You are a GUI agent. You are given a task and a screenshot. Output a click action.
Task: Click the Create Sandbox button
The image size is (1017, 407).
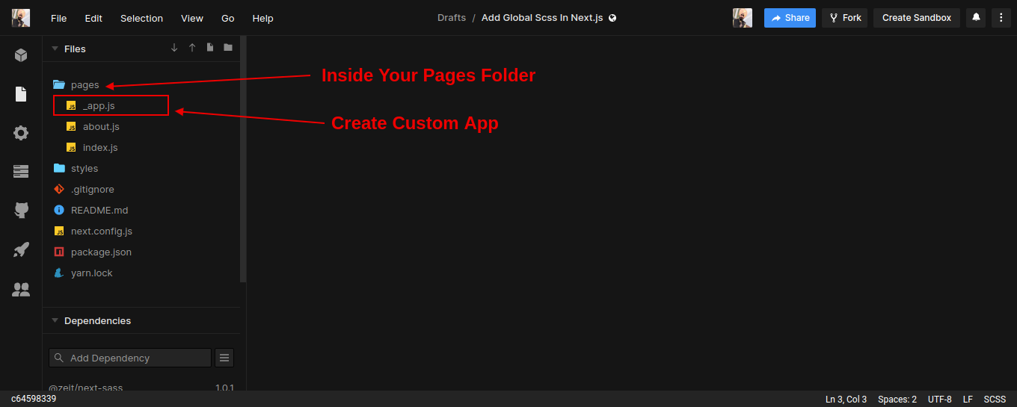[917, 18]
